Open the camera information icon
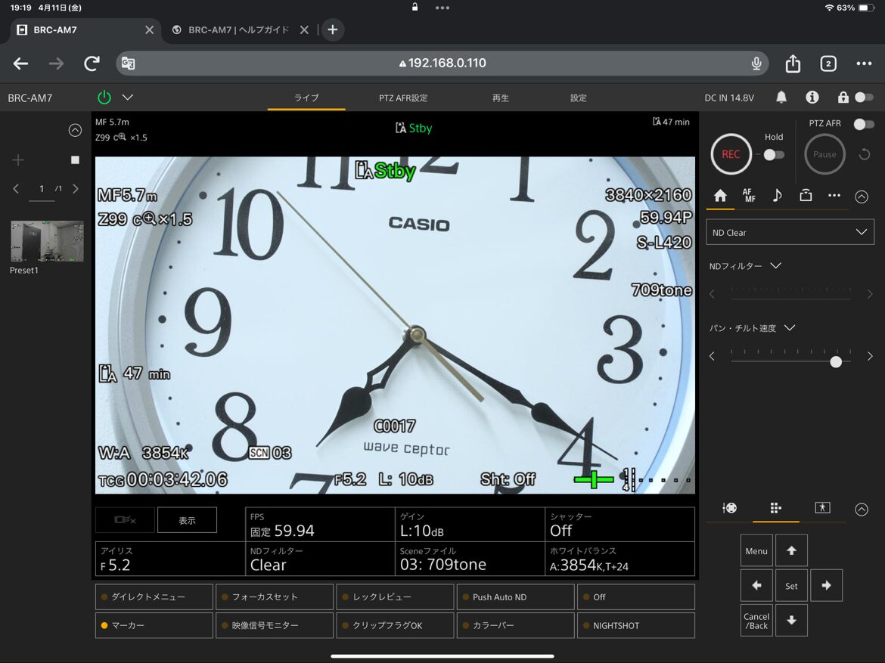 (812, 97)
